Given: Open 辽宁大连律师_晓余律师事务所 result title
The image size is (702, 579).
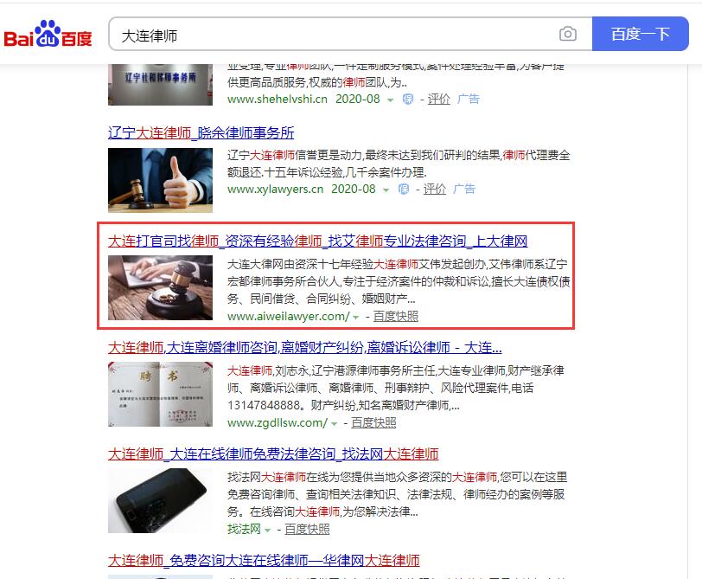Looking at the screenshot, I should (x=201, y=132).
